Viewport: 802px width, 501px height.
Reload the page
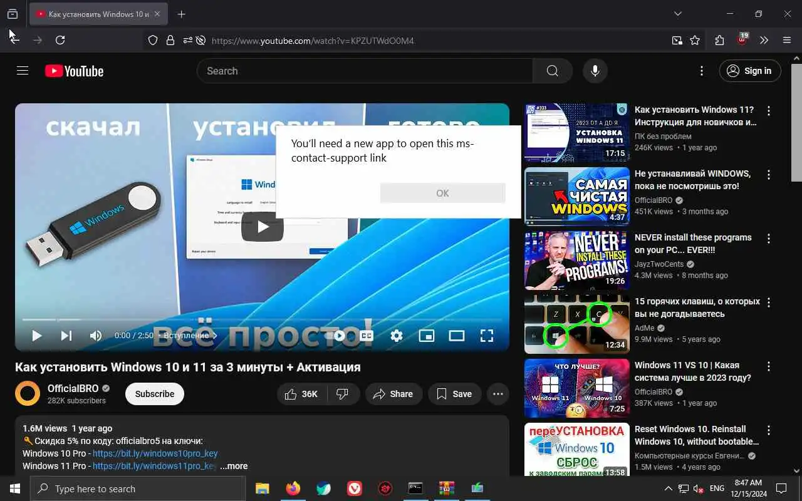pyautogui.click(x=60, y=40)
